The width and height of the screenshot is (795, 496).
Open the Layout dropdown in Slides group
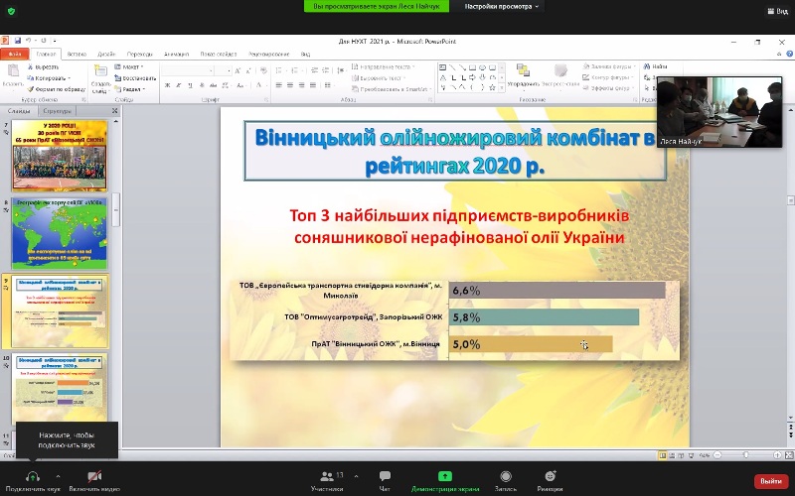pos(129,66)
